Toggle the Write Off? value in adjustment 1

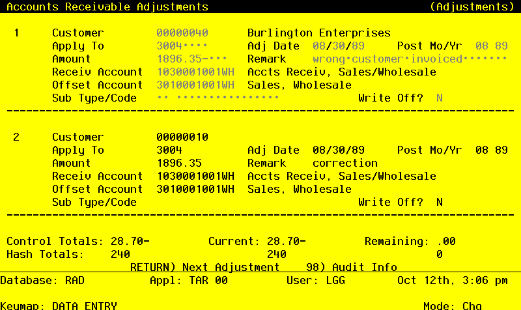coord(439,98)
